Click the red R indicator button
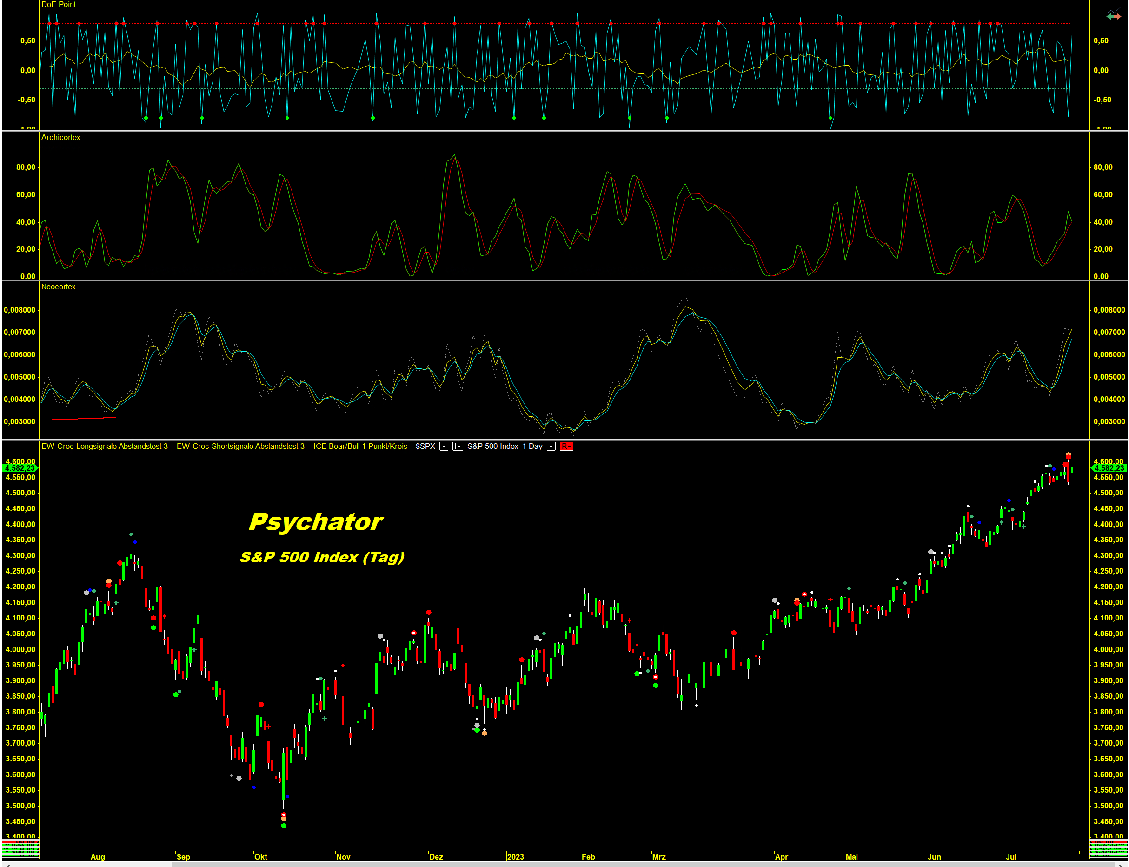This screenshot has width=1129, height=867. click(566, 447)
